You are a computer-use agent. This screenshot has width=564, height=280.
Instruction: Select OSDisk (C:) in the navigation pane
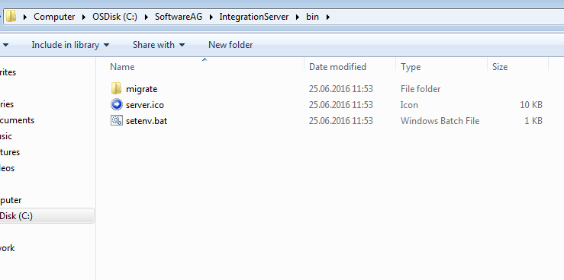pos(47,216)
